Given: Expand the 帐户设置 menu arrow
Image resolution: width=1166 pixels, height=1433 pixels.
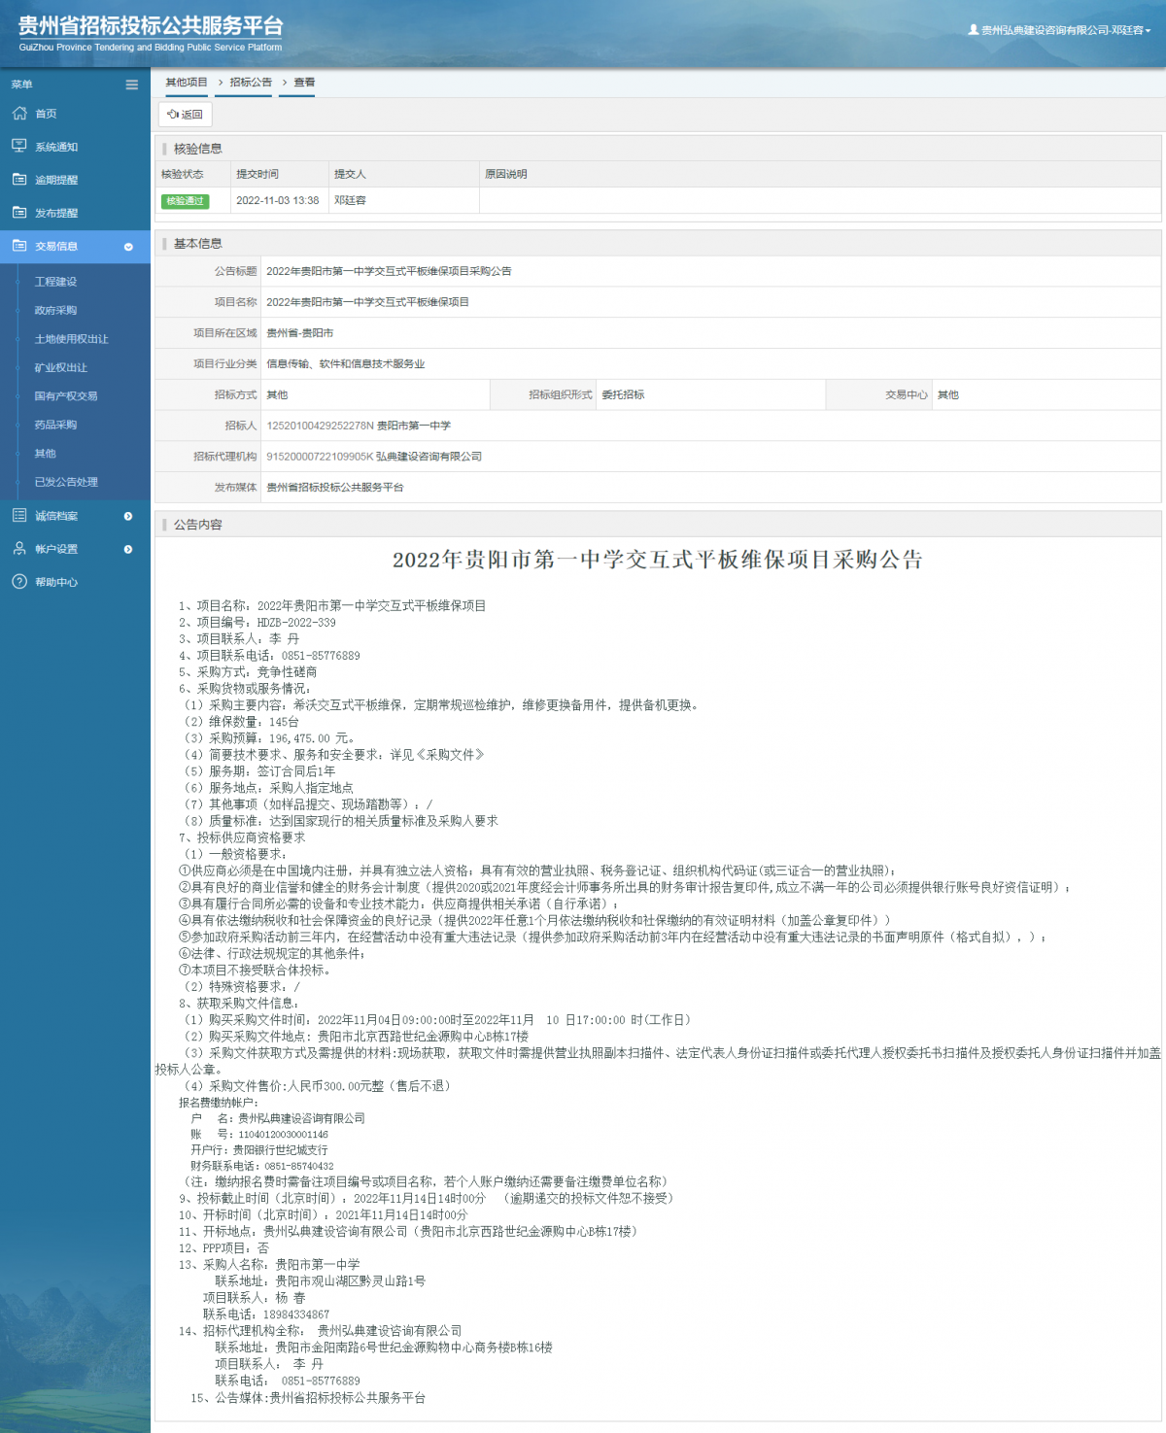Looking at the screenshot, I should pyautogui.click(x=128, y=549).
